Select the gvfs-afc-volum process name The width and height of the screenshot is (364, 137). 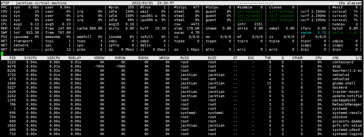347,126
